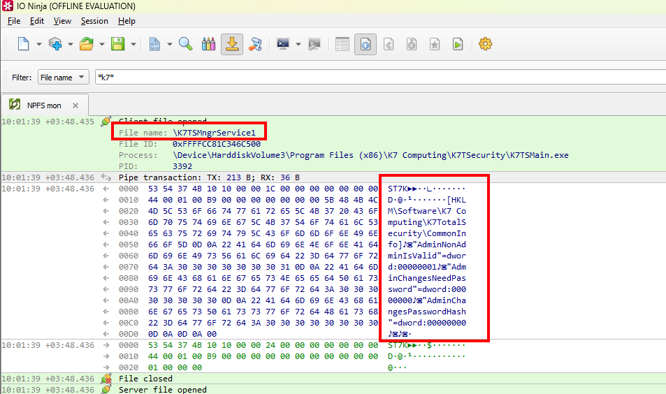
Task: Click the green Save floppy disk icon
Action: [x=118, y=44]
